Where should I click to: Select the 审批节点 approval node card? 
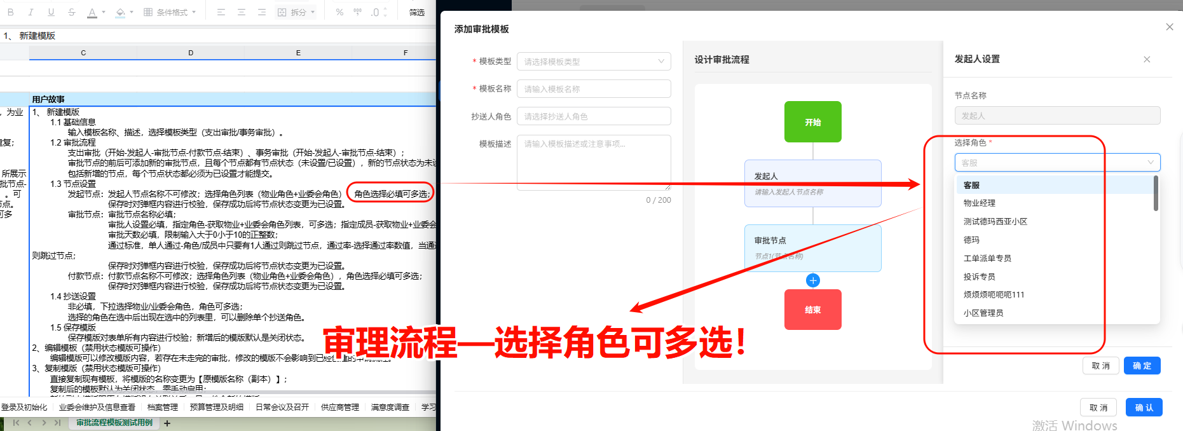coord(813,248)
